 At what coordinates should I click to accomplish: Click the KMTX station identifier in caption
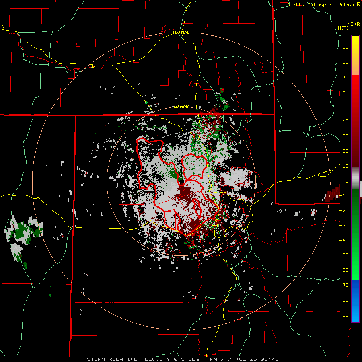(x=217, y=359)
